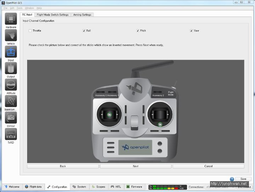Image resolution: width=255 pixels, height=192 pixels.
Task: Open the Edit menu
Action: click(x=12, y=8)
